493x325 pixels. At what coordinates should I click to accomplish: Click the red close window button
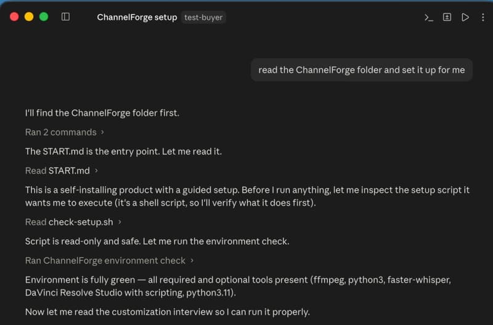[14, 17]
